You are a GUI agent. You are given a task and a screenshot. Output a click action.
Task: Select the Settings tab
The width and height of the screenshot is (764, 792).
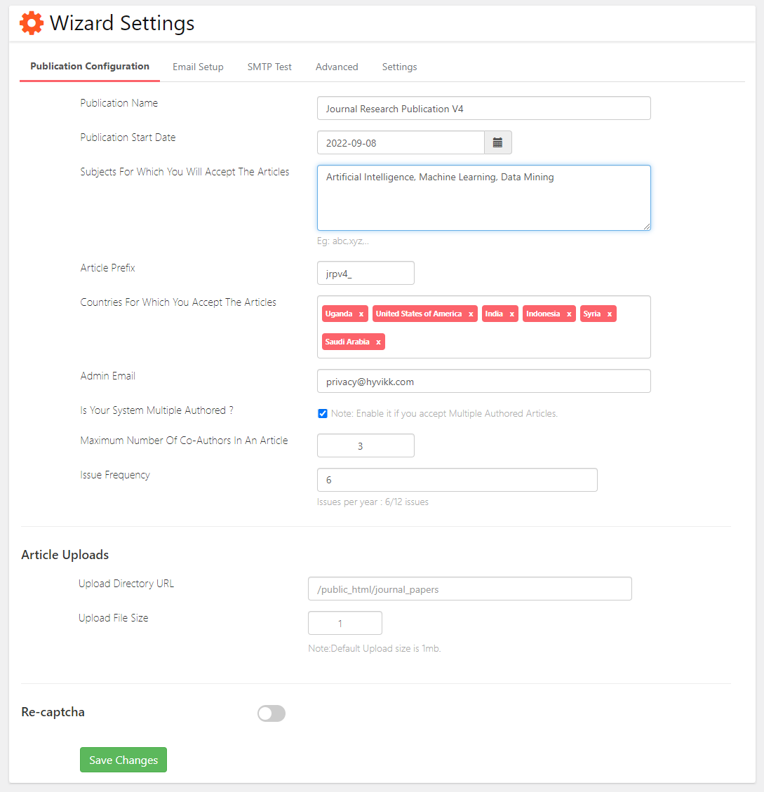coord(399,67)
